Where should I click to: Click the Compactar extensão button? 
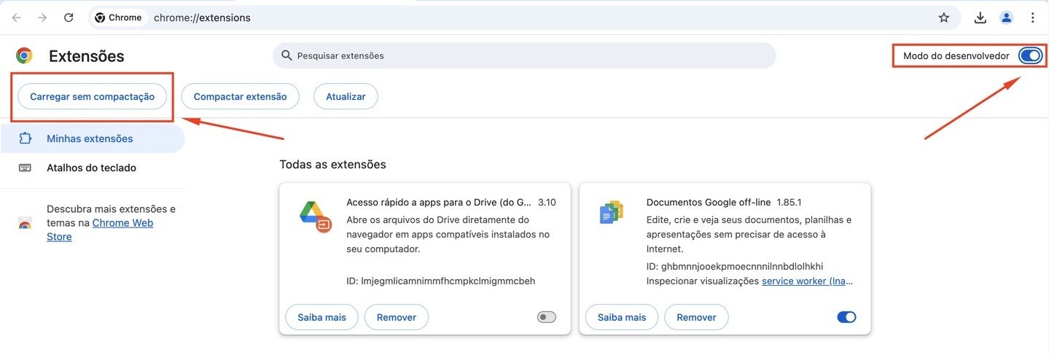click(x=241, y=96)
